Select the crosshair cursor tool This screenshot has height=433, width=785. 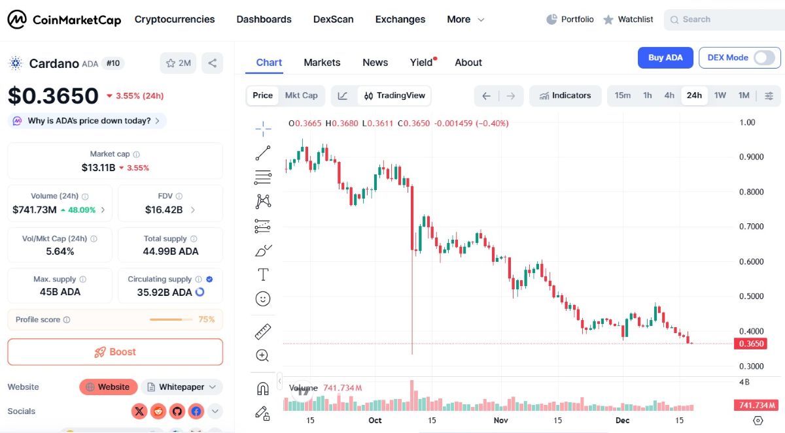tap(263, 129)
